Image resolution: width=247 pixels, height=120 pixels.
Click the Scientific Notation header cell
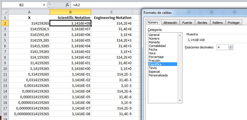point(70,18)
